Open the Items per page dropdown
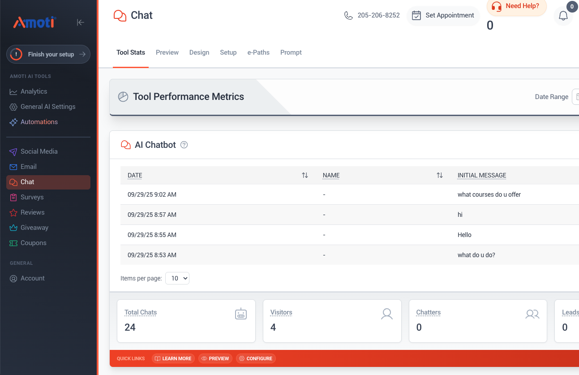Viewport: 579px width, 375px height. (x=177, y=278)
